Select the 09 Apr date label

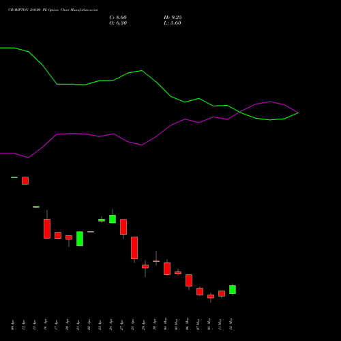[12, 325]
